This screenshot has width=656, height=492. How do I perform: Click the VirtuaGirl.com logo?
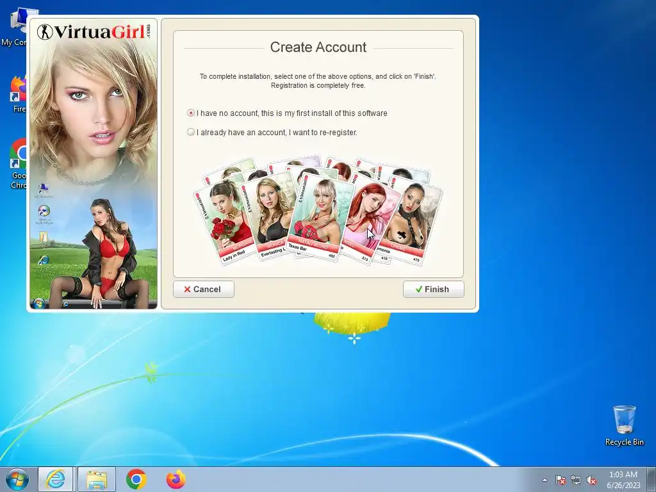click(94, 32)
